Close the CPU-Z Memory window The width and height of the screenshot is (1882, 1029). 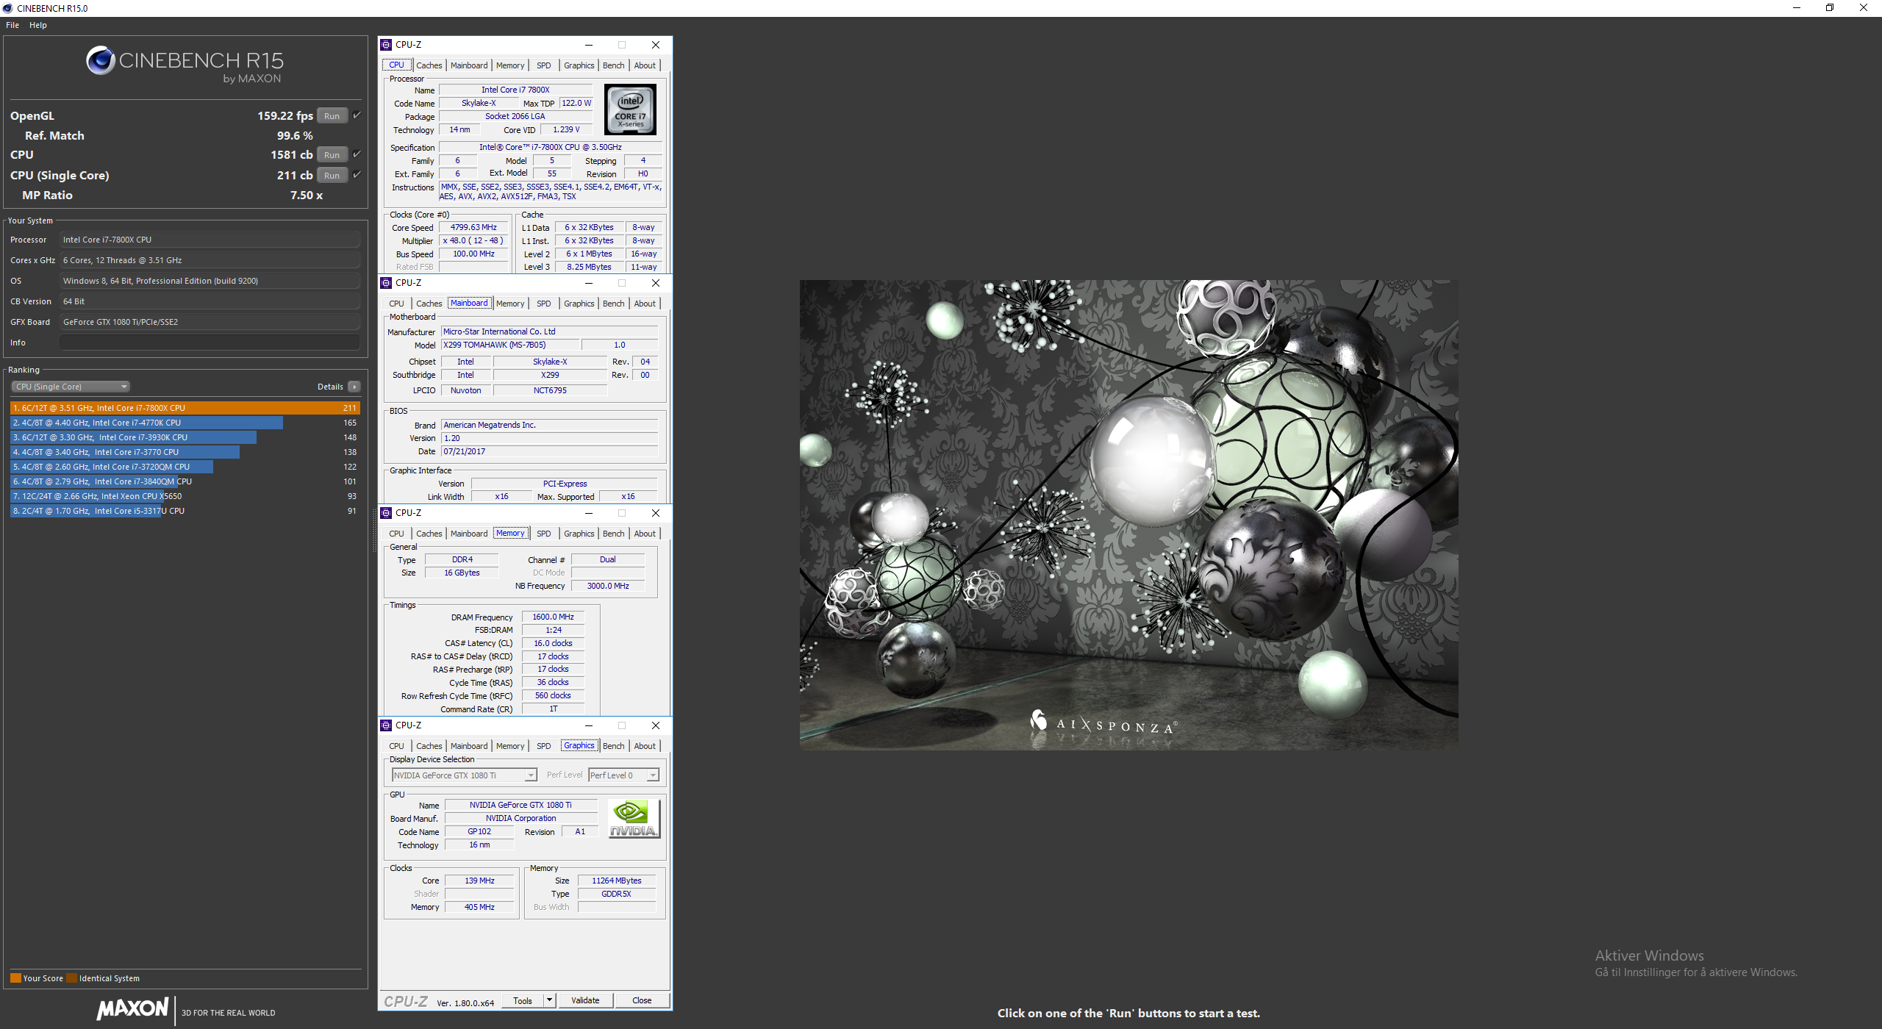click(656, 513)
